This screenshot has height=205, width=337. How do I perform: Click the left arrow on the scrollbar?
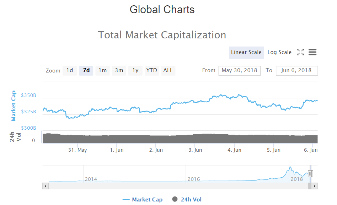point(45,186)
